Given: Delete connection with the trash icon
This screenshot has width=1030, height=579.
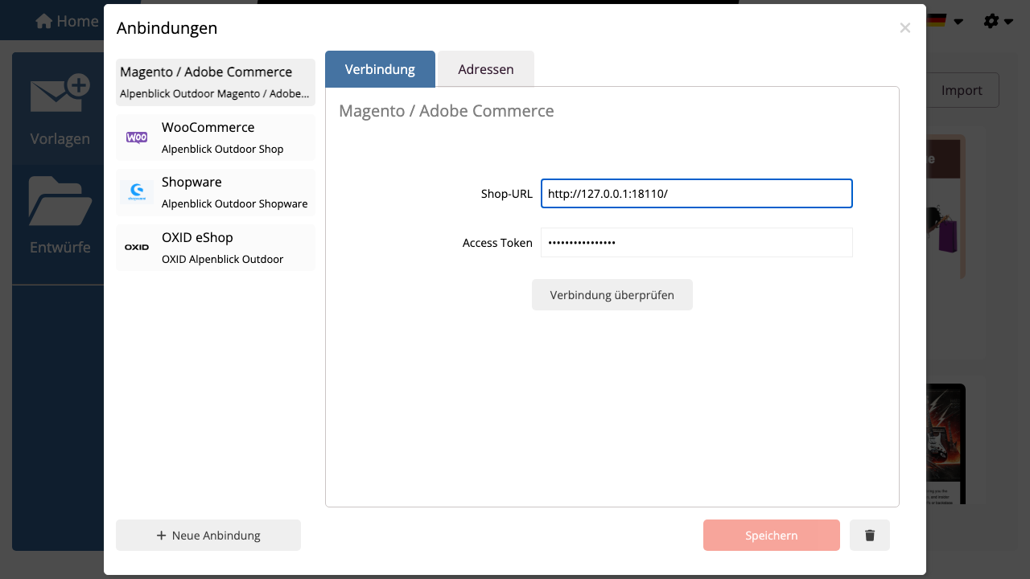Looking at the screenshot, I should [x=870, y=536].
